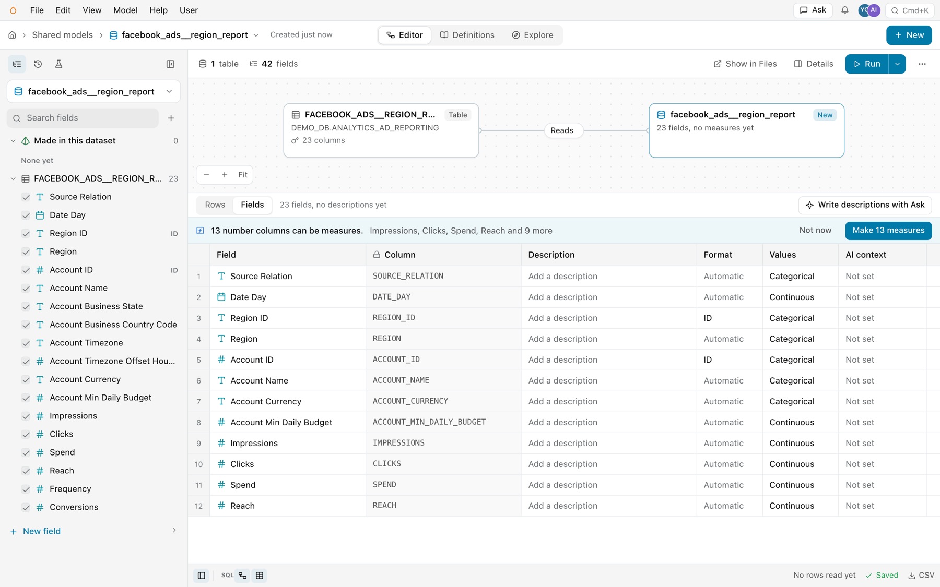Collapse the FACEBOOK_ADS__REGION_R... table tree
Screen dimensions: 940x587
pyautogui.click(x=13, y=178)
